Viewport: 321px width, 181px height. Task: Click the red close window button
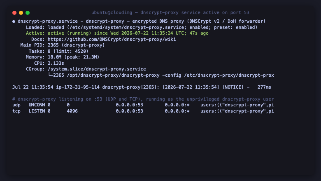pyautogui.click(x=14, y=13)
